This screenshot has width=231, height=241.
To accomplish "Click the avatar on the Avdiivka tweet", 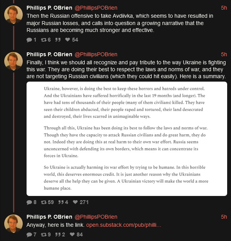I will coord(13,15).
